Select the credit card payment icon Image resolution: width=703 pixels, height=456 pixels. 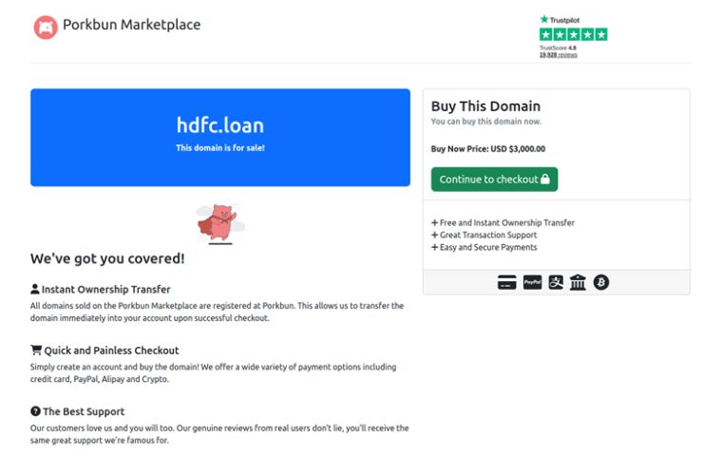[x=507, y=282]
